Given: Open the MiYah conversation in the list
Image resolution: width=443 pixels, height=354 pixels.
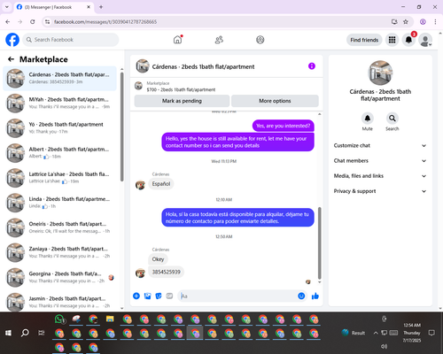Looking at the screenshot, I should [59, 103].
